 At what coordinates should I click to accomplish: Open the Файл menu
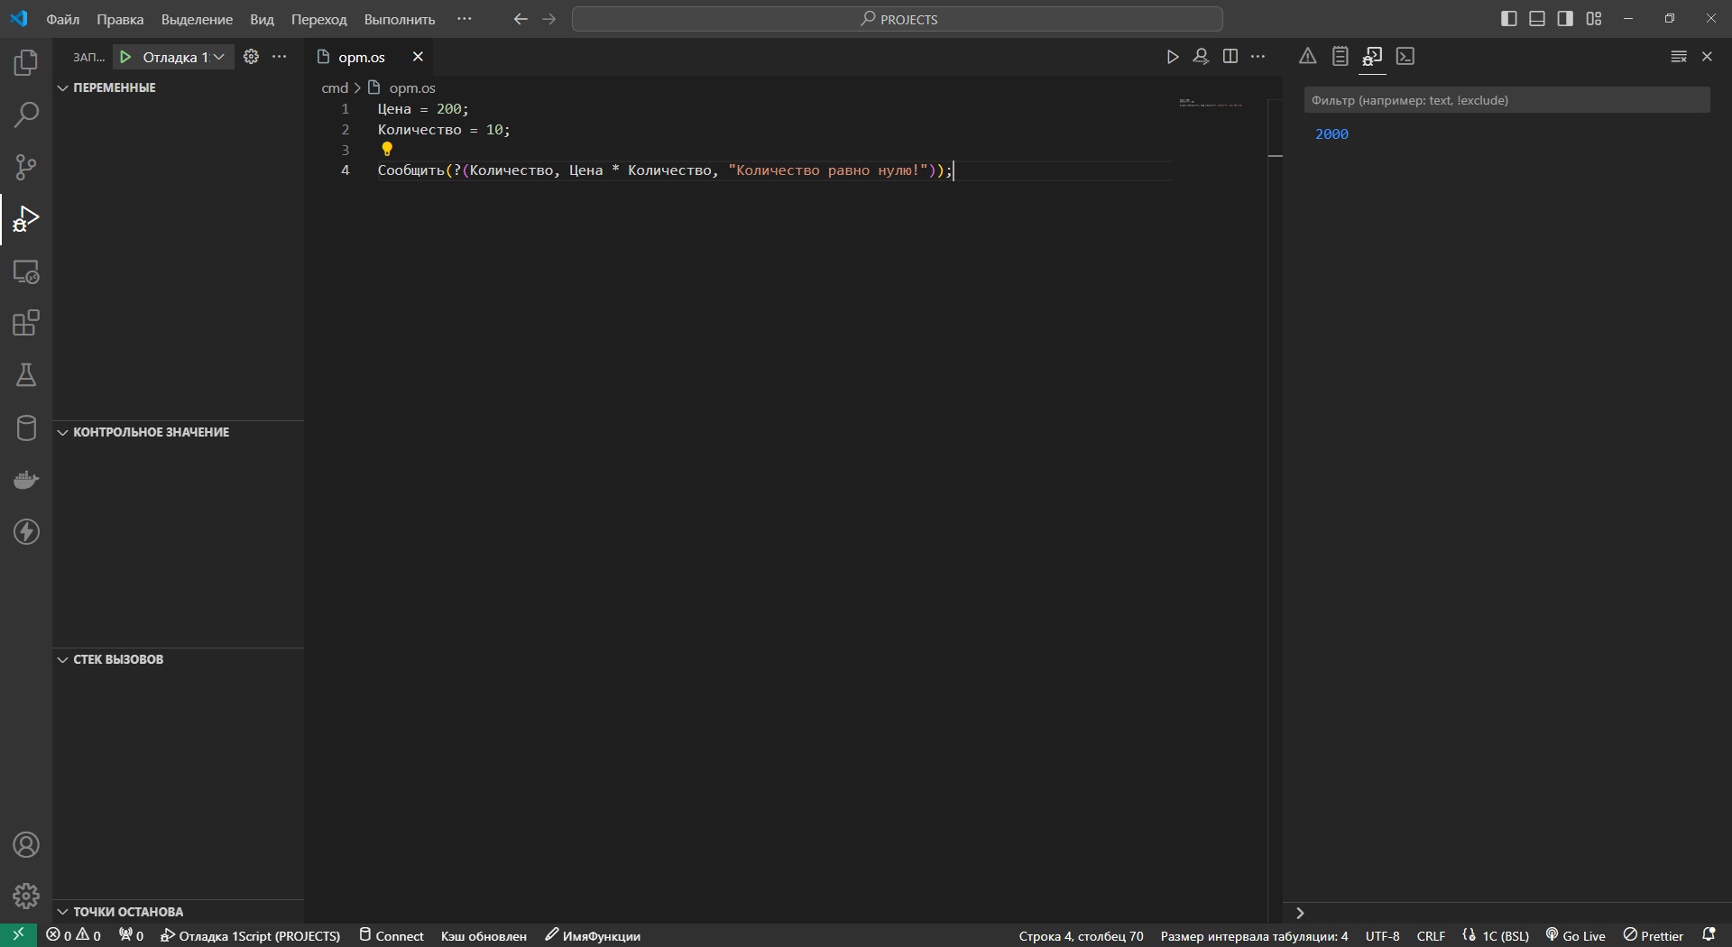click(x=63, y=19)
